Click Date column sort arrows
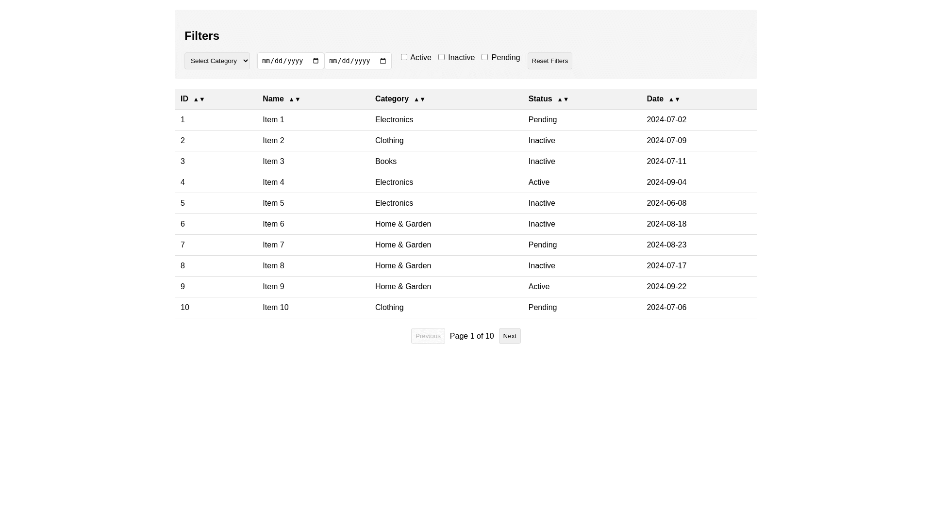This screenshot has height=524, width=932. tap(674, 99)
